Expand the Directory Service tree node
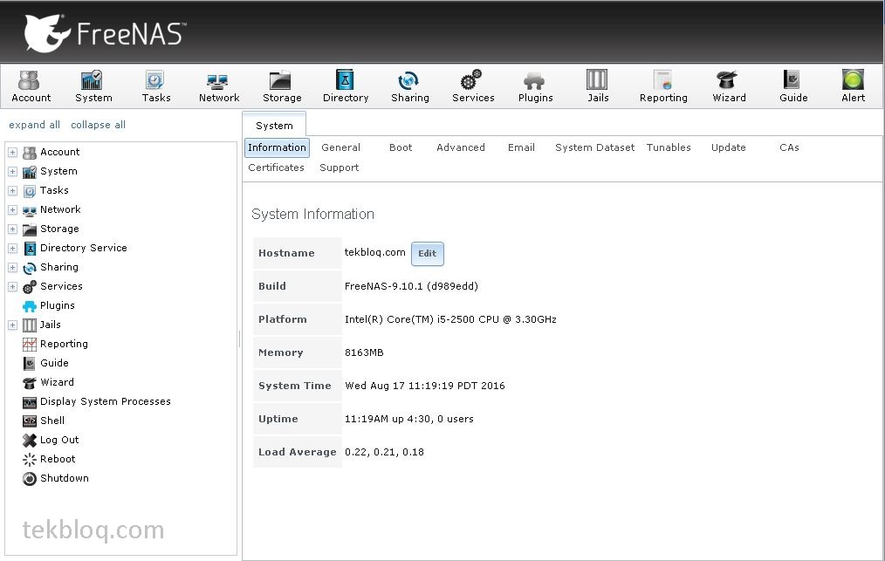Viewport: 885px width, 561px height. click(12, 249)
